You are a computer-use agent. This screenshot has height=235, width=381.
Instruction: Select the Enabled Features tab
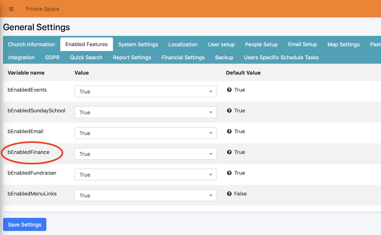[86, 44]
